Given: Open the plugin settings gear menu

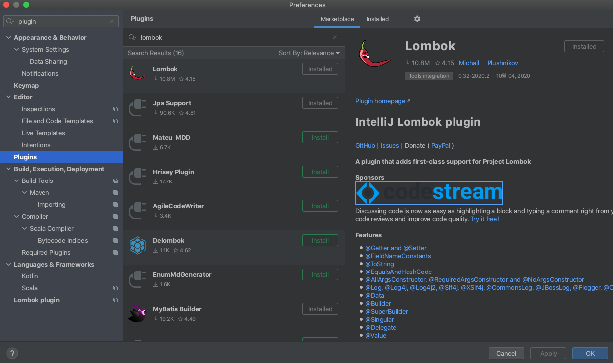Looking at the screenshot, I should pyautogui.click(x=417, y=19).
